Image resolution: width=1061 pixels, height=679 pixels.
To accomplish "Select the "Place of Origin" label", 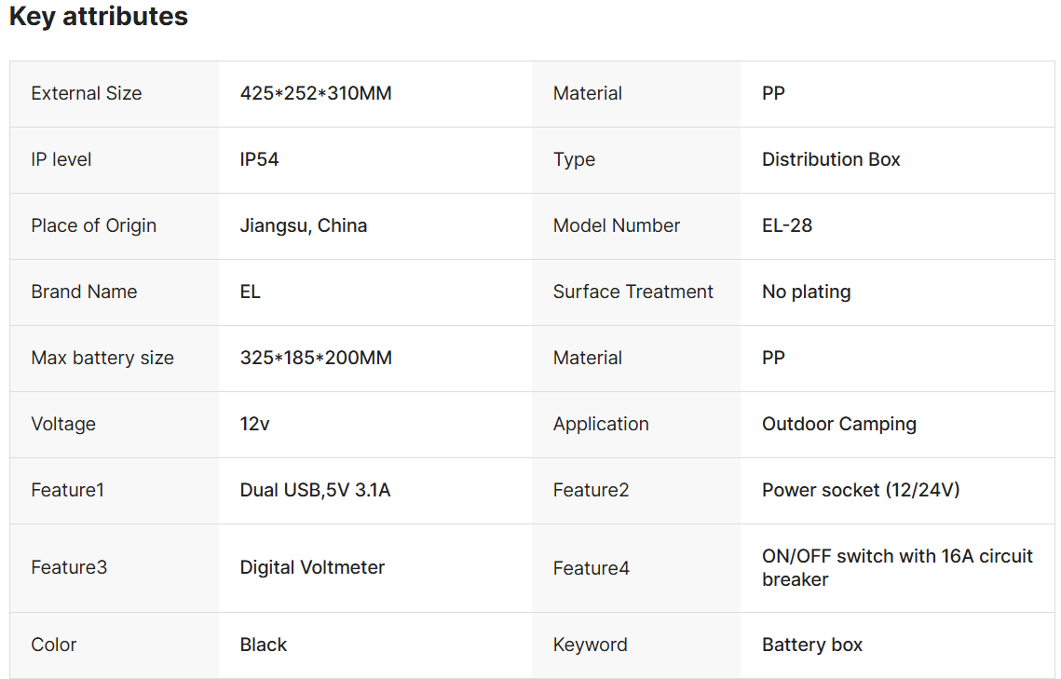I will coord(93,225).
